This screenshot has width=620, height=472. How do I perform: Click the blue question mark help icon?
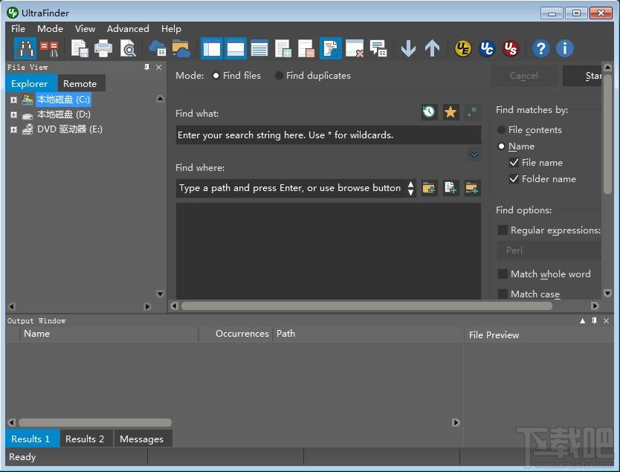pos(540,49)
